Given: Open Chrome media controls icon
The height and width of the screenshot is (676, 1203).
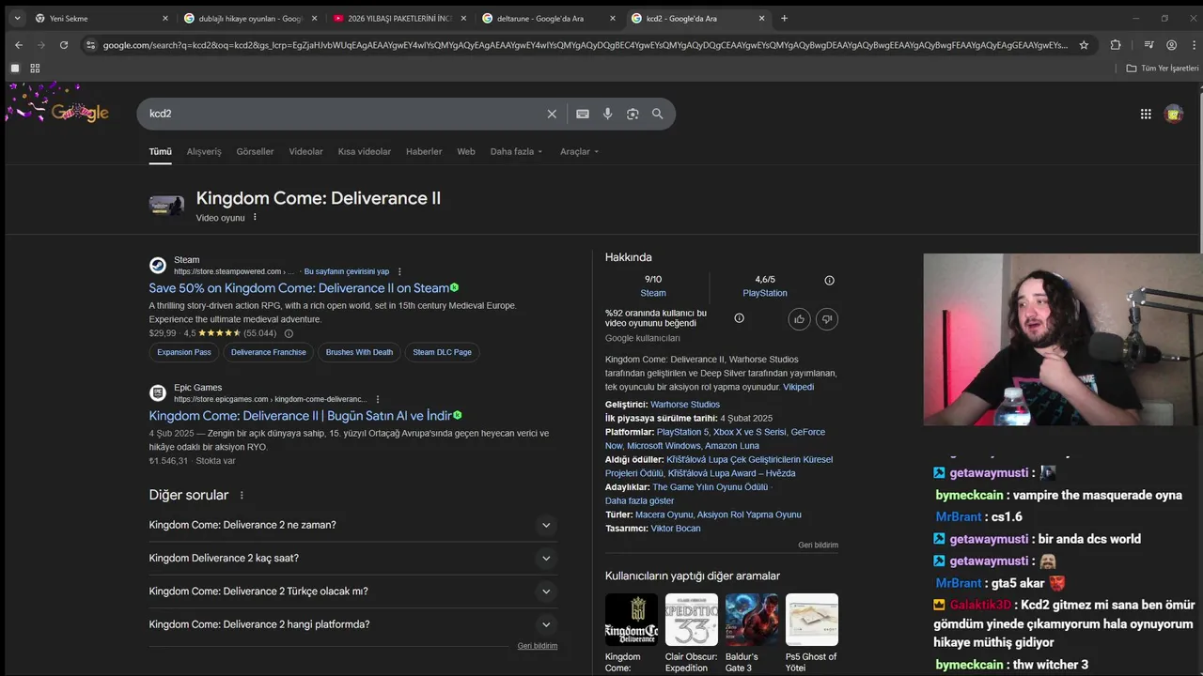Looking at the screenshot, I should pyautogui.click(x=1148, y=44).
